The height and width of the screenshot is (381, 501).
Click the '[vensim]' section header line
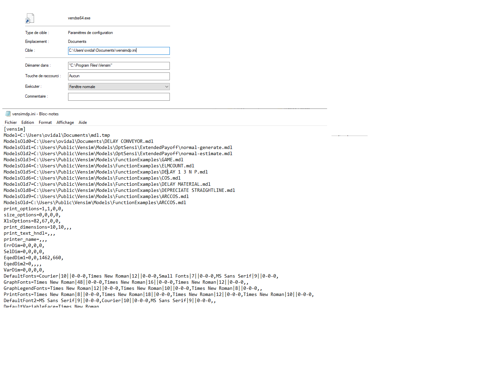coord(15,129)
